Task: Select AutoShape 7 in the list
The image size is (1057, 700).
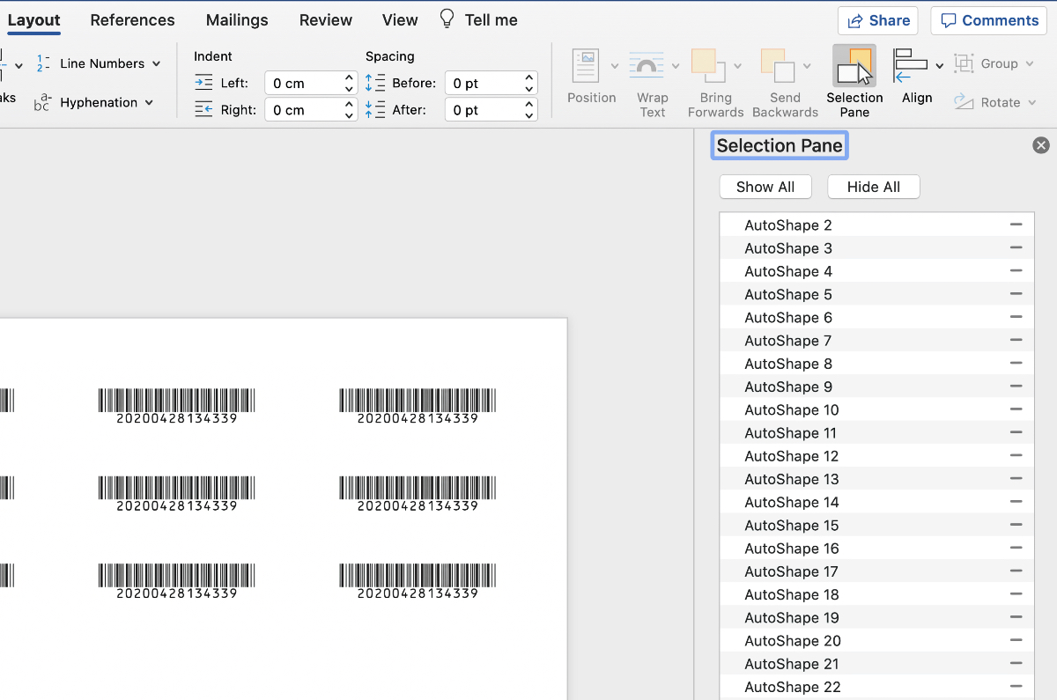Action: (x=876, y=340)
